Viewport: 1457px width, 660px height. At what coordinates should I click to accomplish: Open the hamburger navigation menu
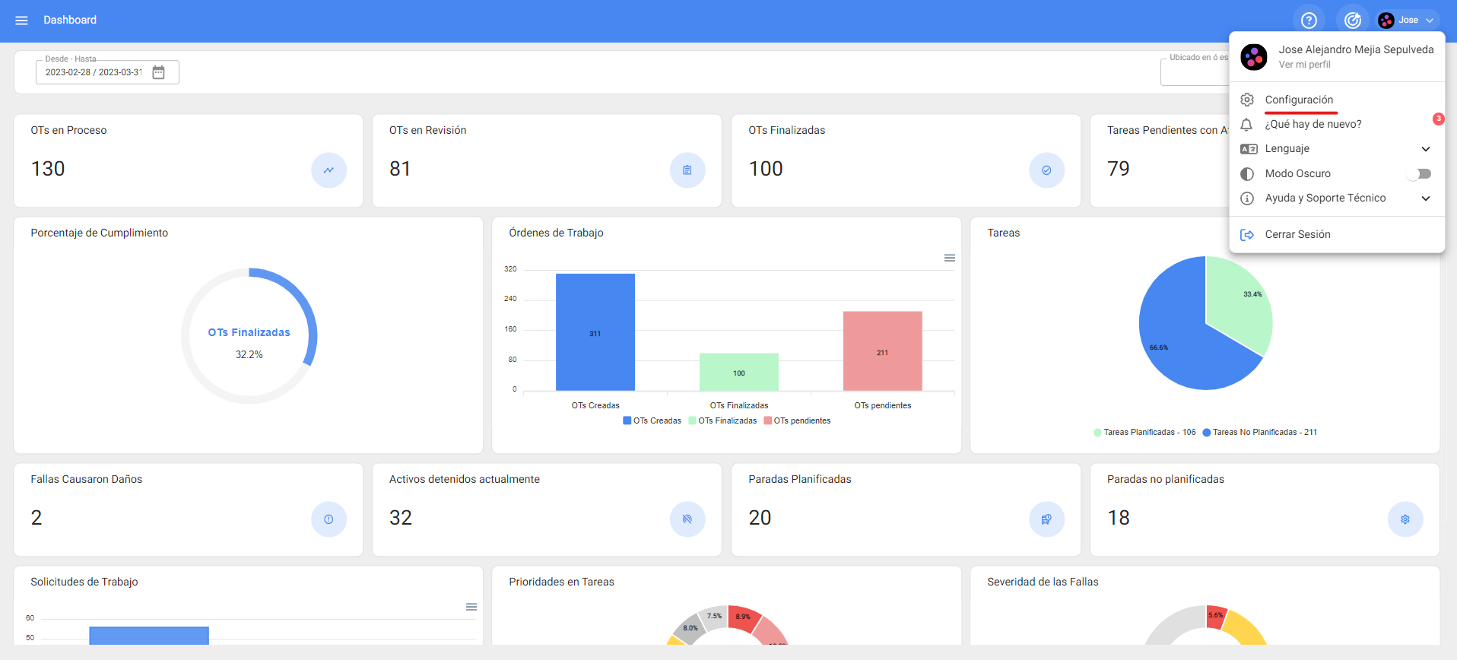[x=21, y=21]
